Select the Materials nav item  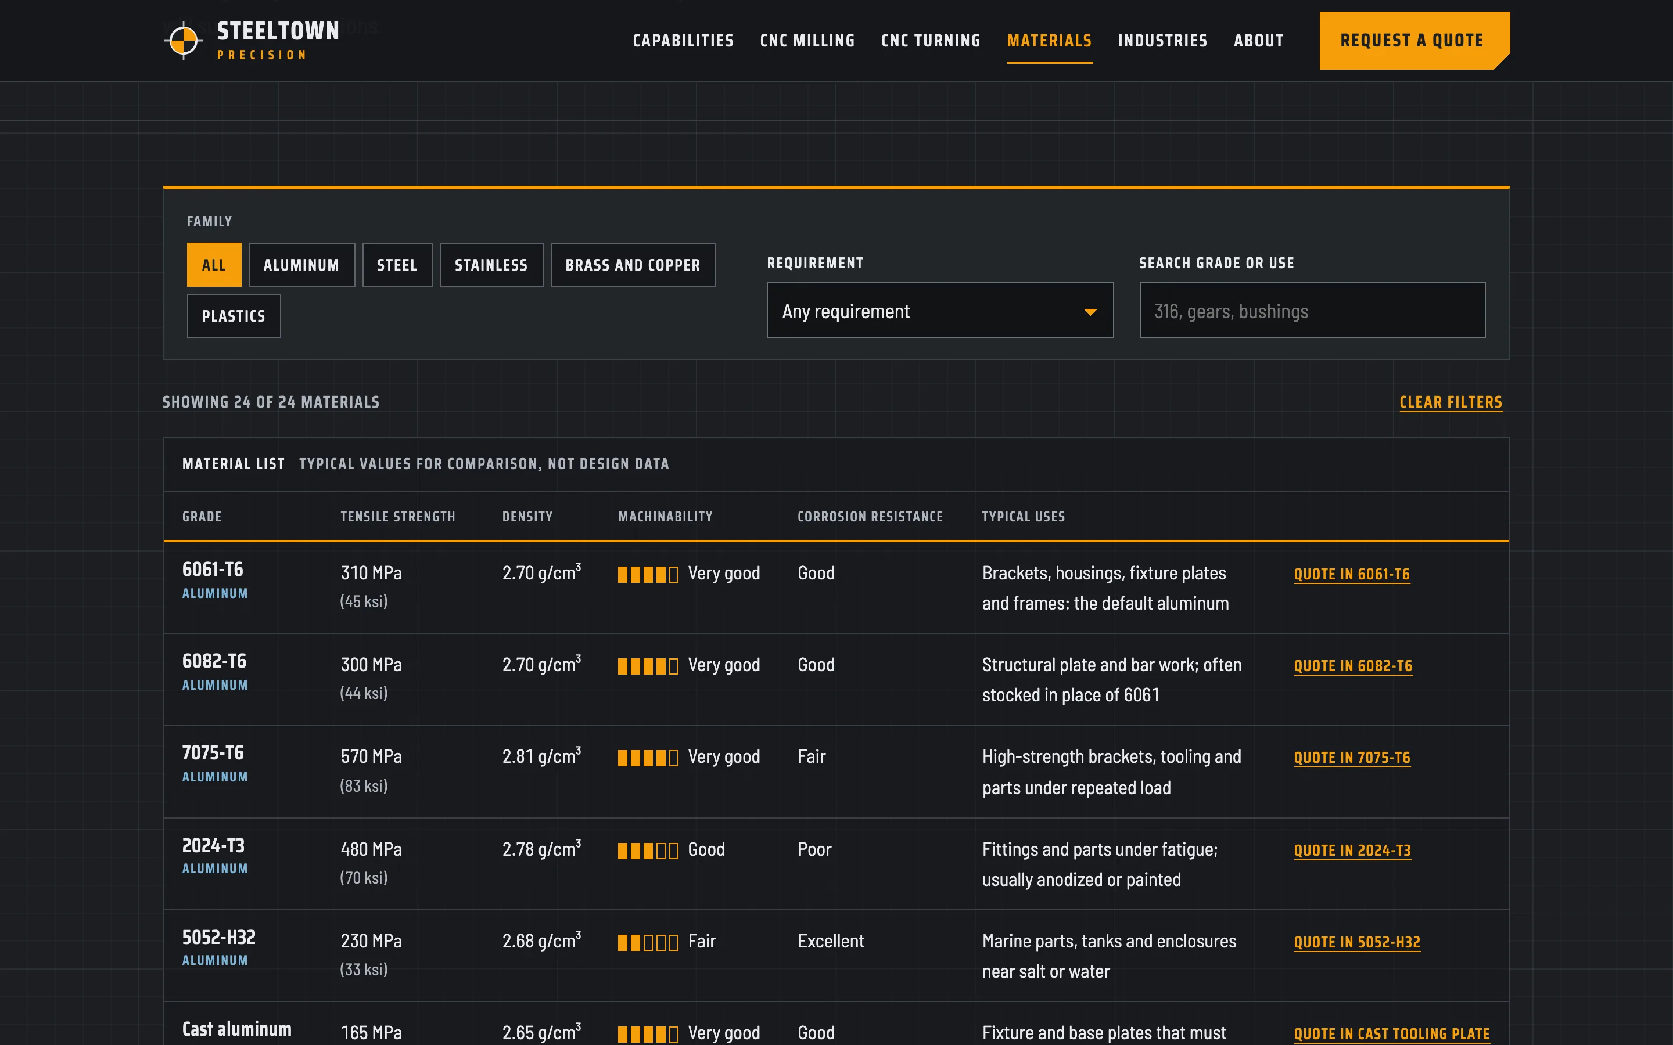pos(1050,41)
